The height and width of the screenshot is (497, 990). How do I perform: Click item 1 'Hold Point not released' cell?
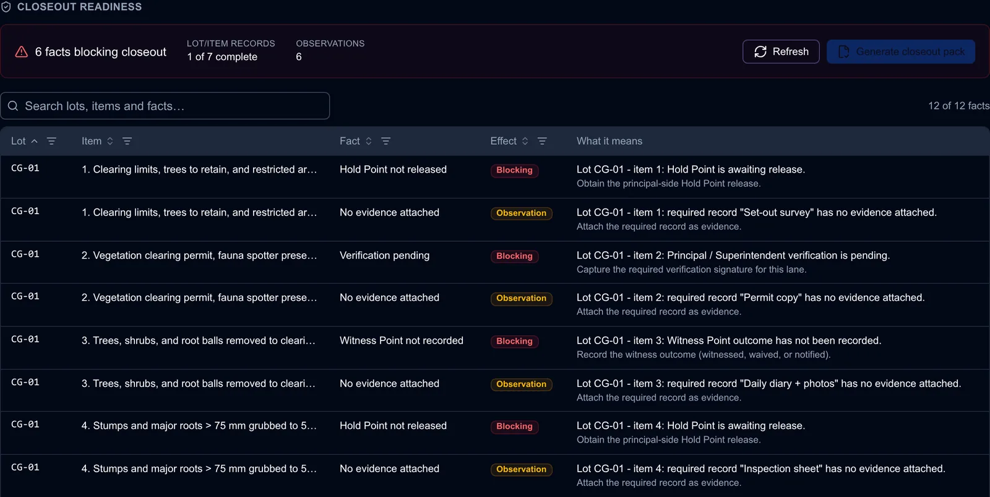coord(393,170)
